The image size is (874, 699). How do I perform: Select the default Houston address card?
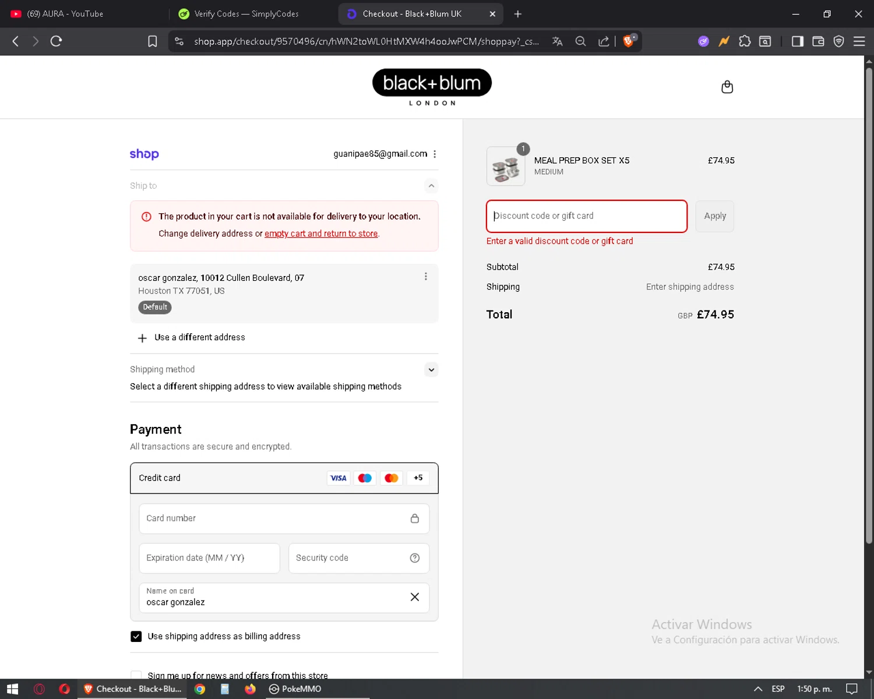point(284,293)
